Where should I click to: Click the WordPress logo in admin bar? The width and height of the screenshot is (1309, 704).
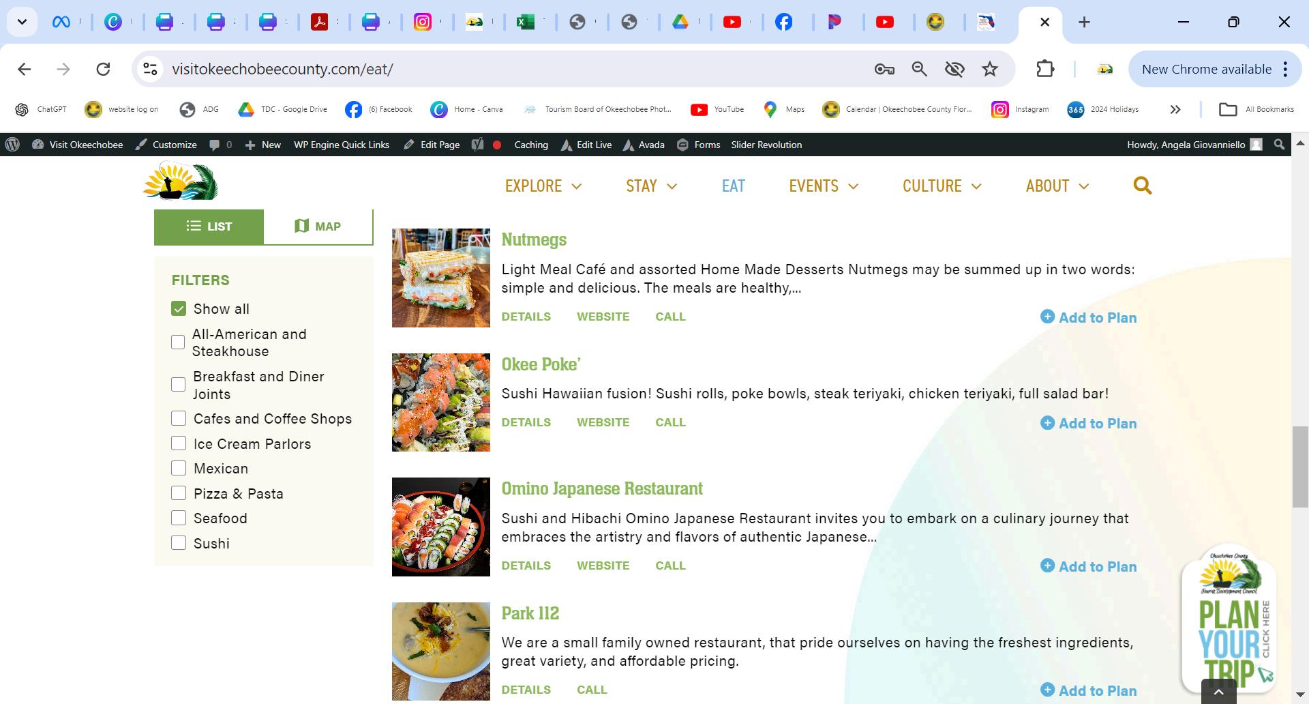12,145
